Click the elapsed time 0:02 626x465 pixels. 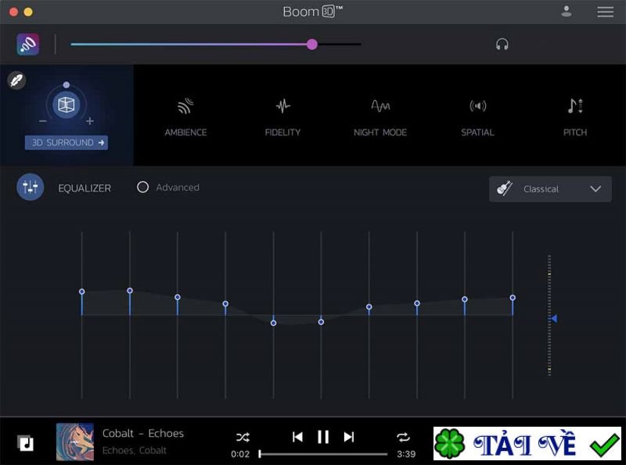coord(240,454)
